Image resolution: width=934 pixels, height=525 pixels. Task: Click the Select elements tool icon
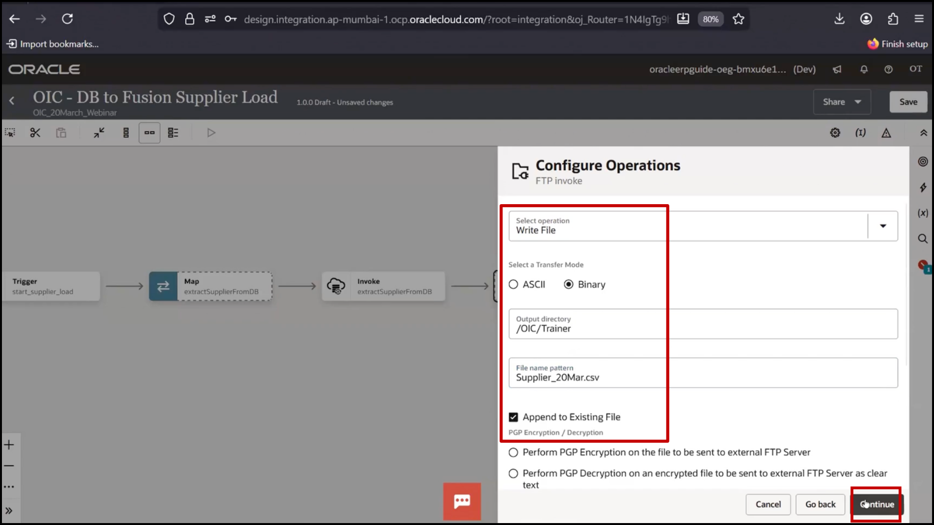(10, 133)
